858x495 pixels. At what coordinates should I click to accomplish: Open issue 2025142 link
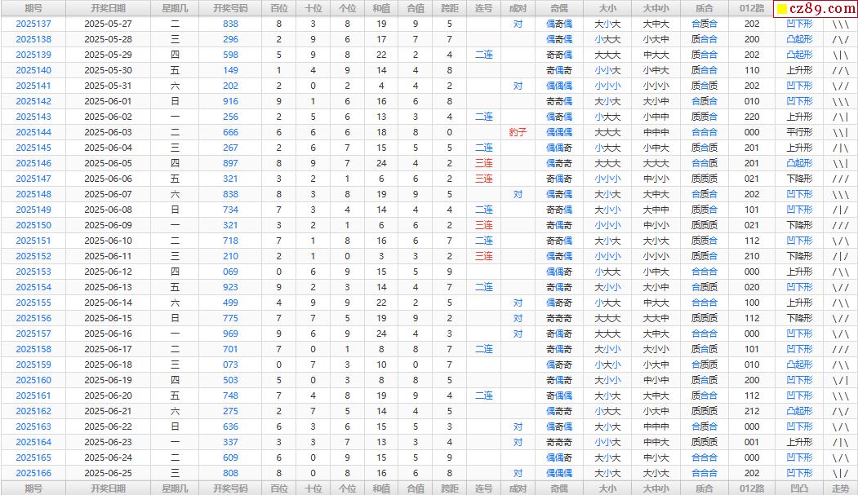(33, 102)
